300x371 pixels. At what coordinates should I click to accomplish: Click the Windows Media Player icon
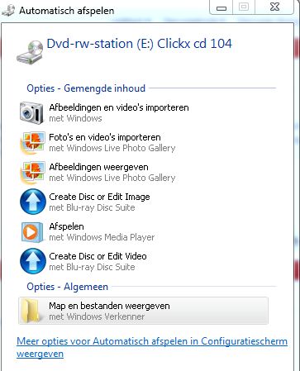coord(32,232)
